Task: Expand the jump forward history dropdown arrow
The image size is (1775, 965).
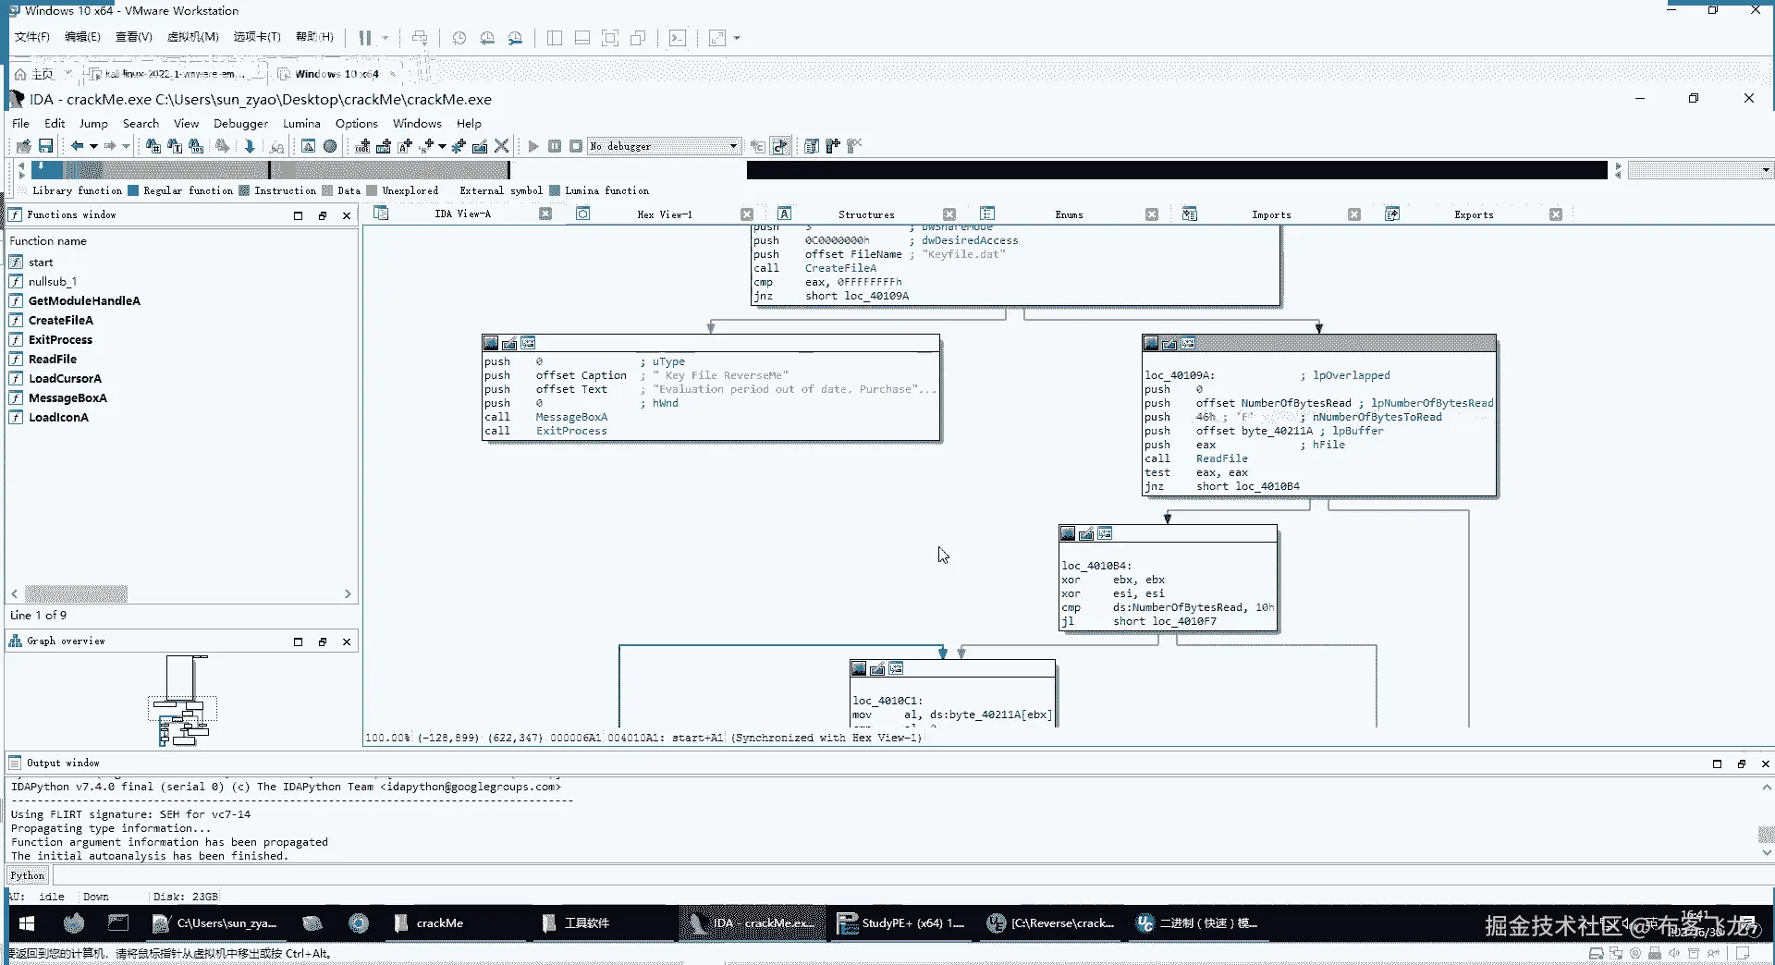Action: 126,146
